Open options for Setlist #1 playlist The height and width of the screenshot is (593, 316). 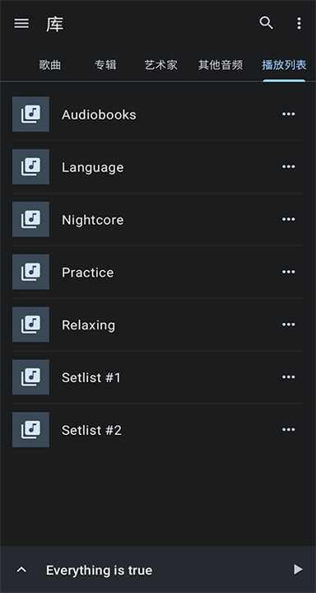coord(288,377)
